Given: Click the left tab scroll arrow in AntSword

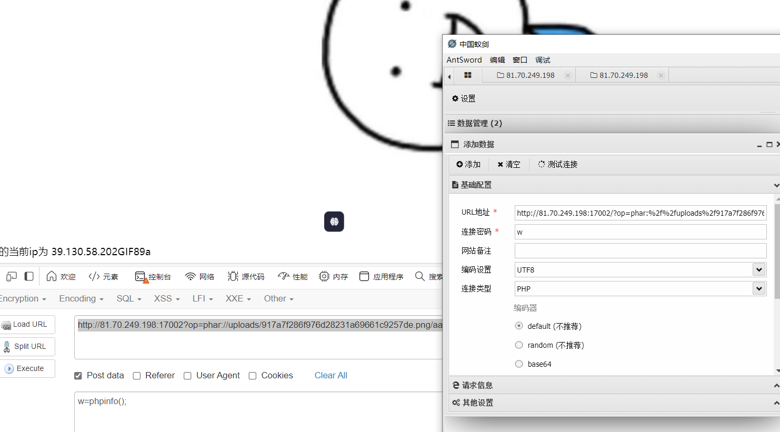Looking at the screenshot, I should coord(449,76).
